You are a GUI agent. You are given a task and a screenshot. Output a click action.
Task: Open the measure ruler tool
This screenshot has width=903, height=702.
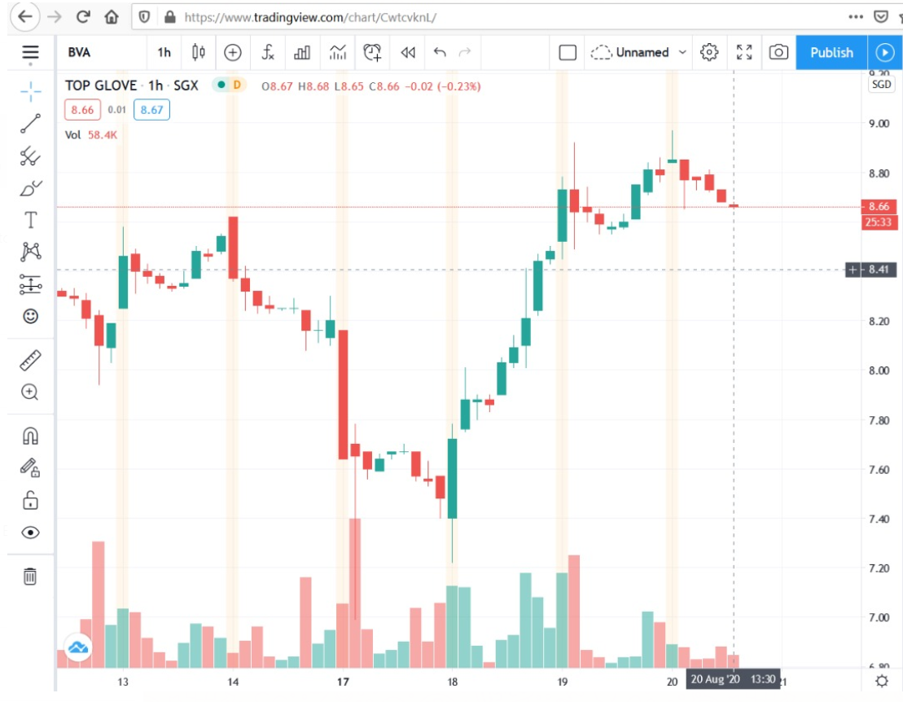(30, 360)
